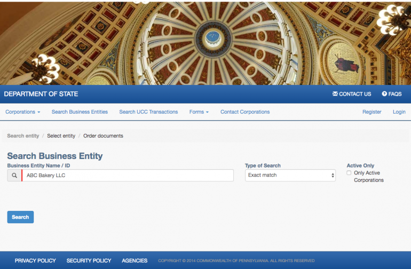Open the Privacy Policy footer link
The width and height of the screenshot is (411, 269).
[x=35, y=260]
